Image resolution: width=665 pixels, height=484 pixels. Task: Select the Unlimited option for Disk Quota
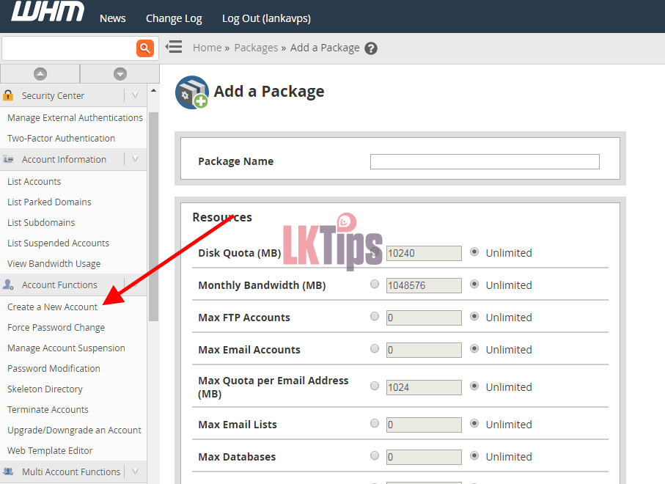474,252
